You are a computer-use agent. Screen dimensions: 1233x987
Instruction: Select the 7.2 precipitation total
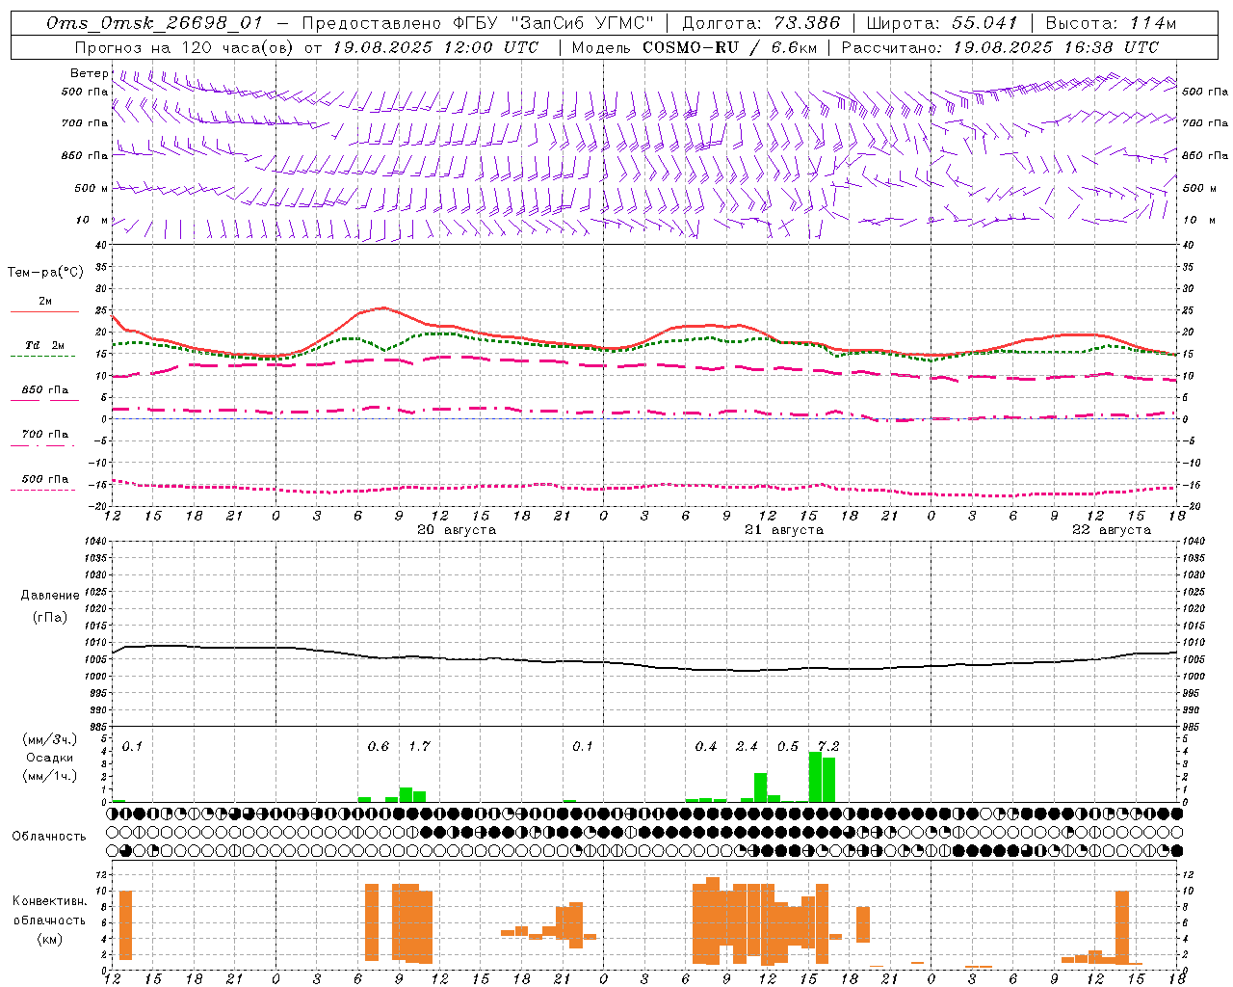(828, 747)
